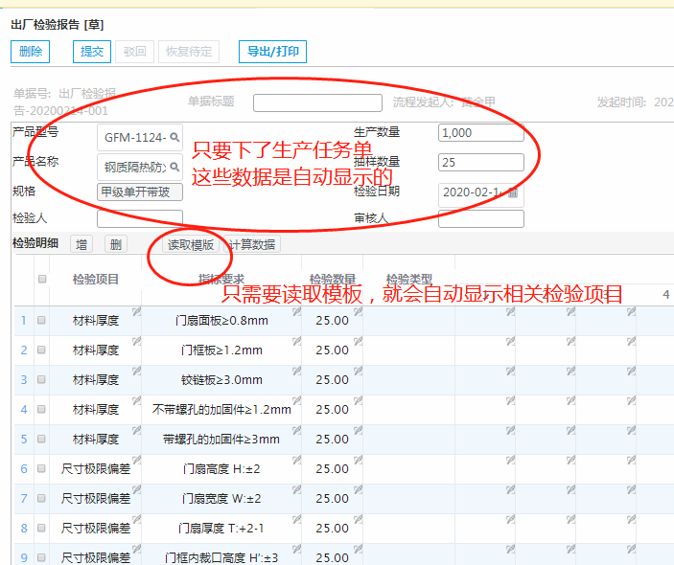Click the 计算数据 button

(x=253, y=244)
